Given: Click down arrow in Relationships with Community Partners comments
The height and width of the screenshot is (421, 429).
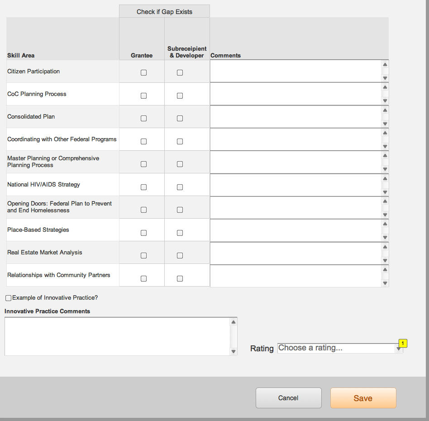Looking at the screenshot, I should coord(385,283).
